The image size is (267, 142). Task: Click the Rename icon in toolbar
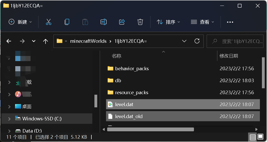104,22
